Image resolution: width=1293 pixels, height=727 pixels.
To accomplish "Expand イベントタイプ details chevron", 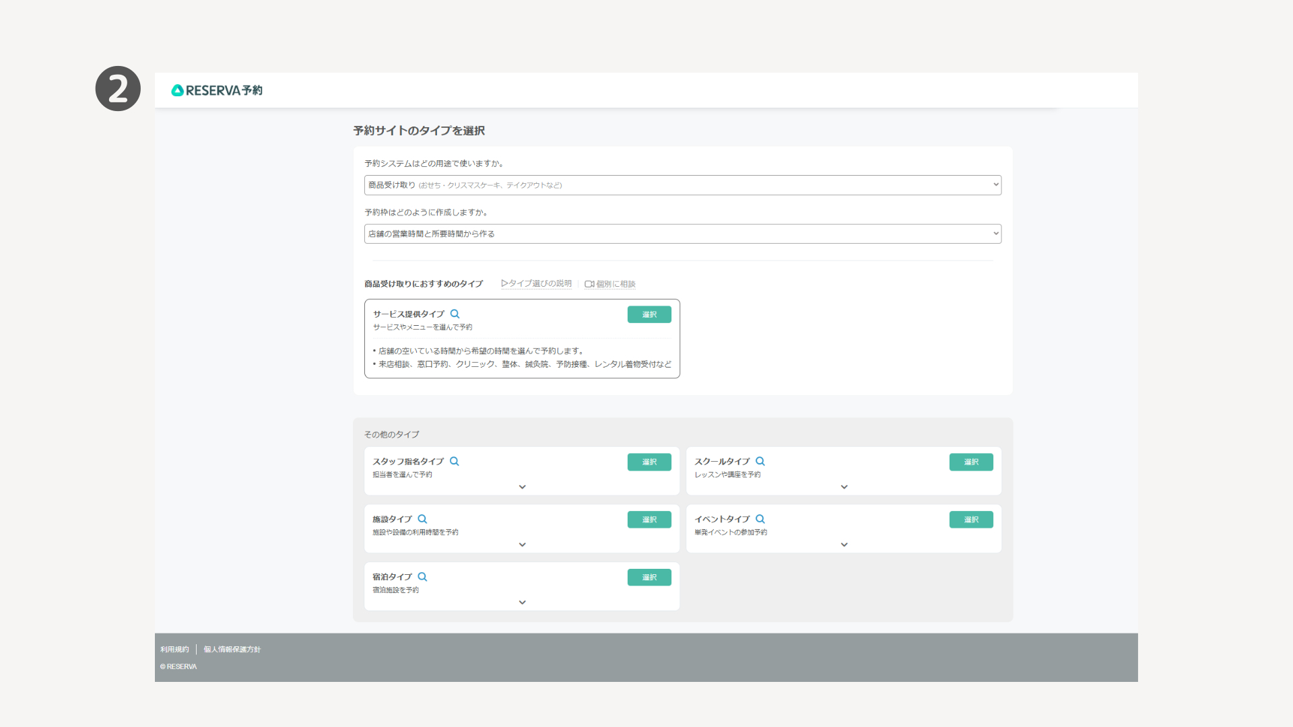I will pos(844,545).
